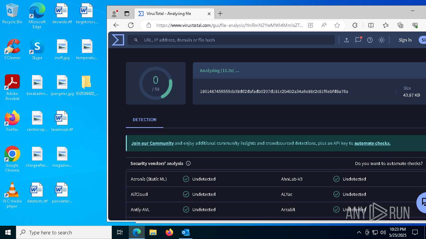The width and height of the screenshot is (426, 239).
Task: Click the detection score 0/59 circular gauge
Action: [156, 83]
